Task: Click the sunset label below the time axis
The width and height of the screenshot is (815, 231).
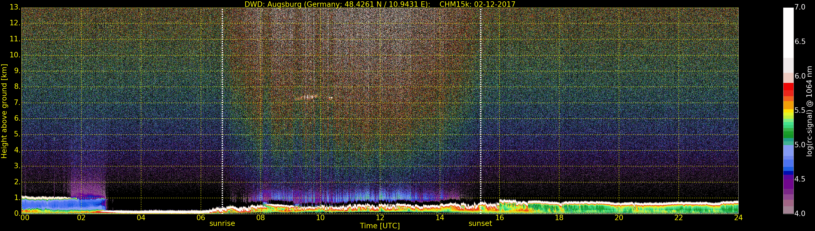Action: pos(480,223)
